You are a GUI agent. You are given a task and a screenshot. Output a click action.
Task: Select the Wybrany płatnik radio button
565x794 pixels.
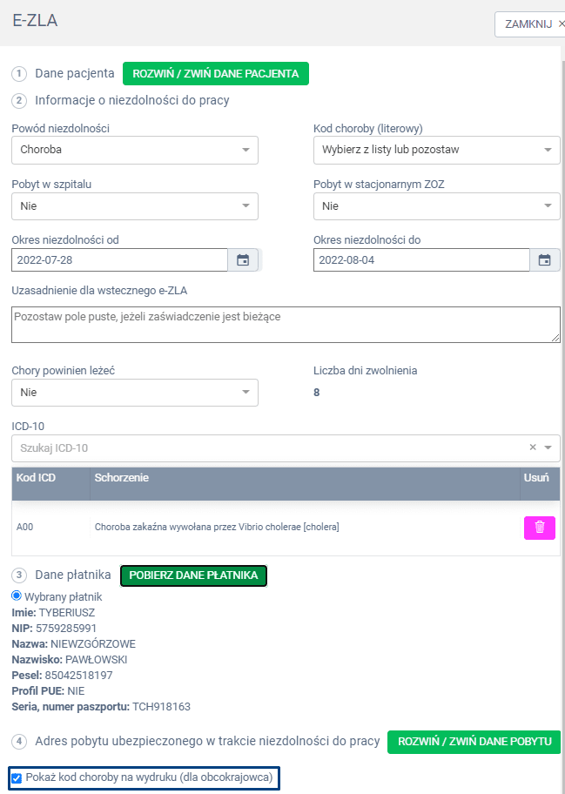pyautogui.click(x=17, y=596)
